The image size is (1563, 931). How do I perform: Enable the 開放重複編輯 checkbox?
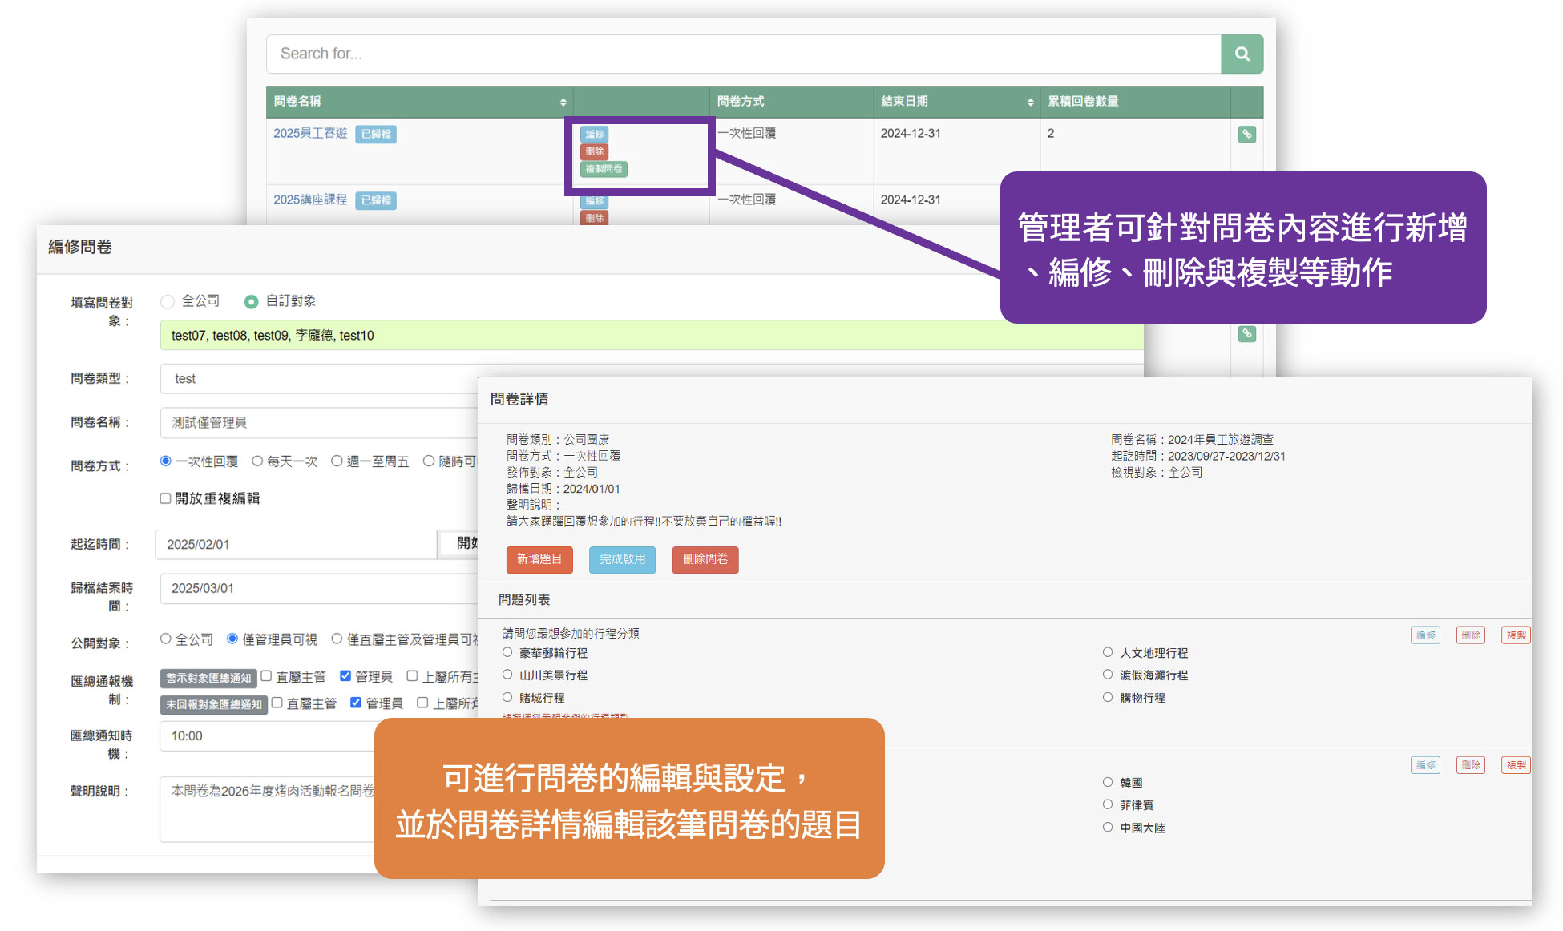tap(165, 498)
